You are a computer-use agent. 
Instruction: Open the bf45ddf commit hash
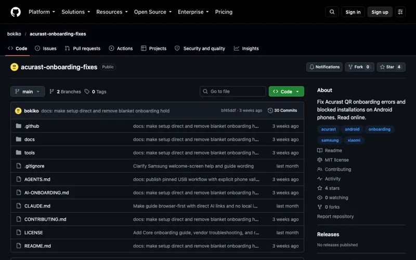click(228, 110)
